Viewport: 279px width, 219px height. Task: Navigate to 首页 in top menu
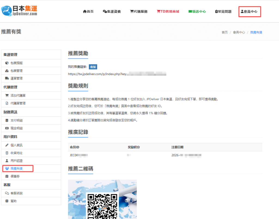click(88, 11)
